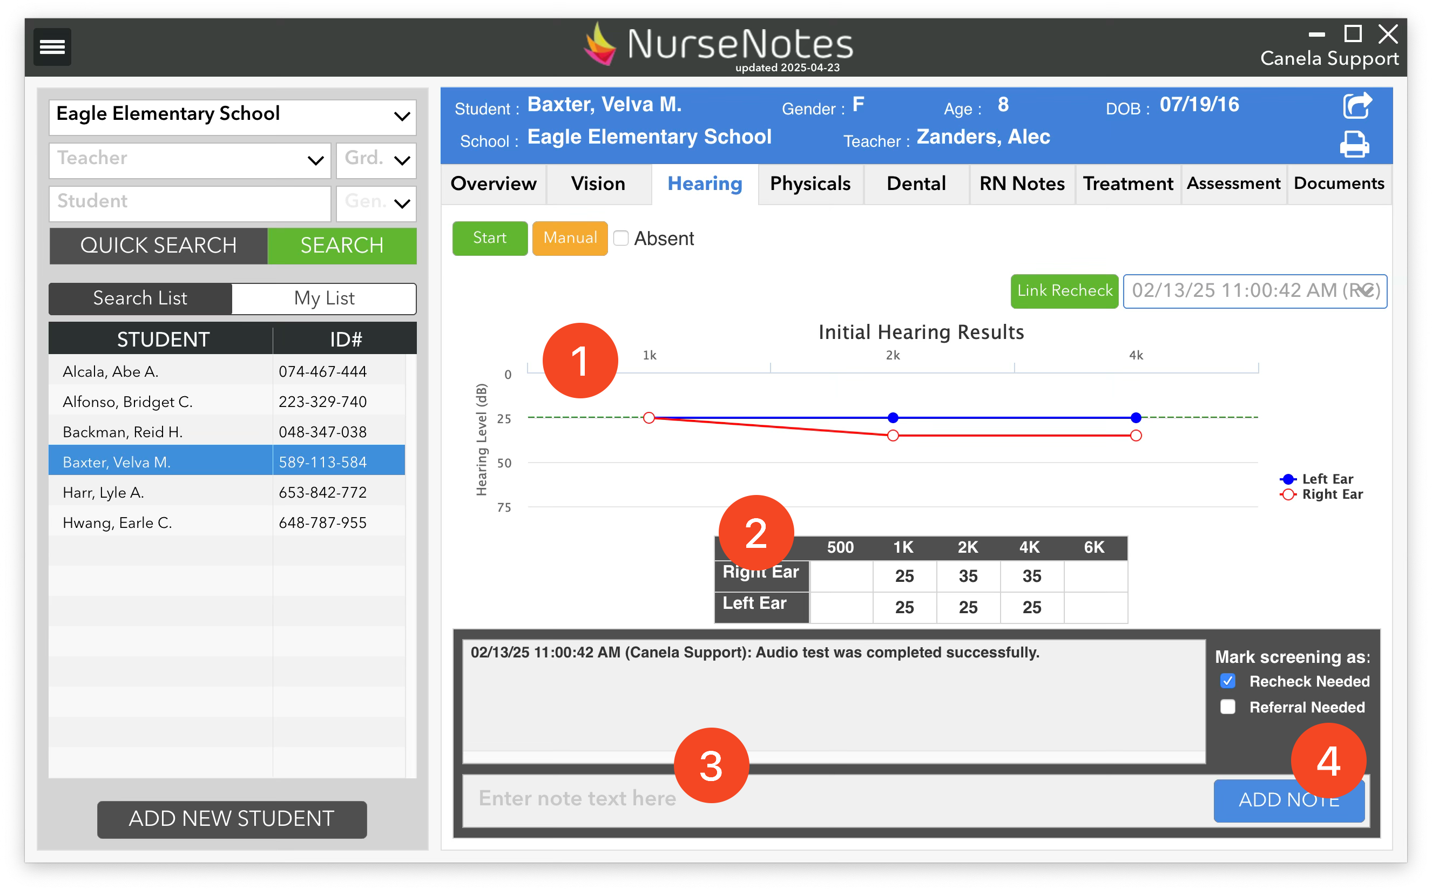Click the Right Ear legend marker
Screen dimensions: 1432x889
[x=1288, y=494]
